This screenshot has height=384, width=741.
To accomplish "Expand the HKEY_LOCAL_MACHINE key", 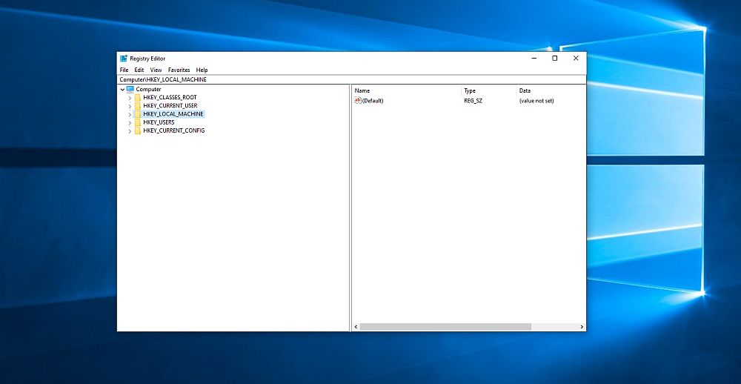I will click(130, 114).
